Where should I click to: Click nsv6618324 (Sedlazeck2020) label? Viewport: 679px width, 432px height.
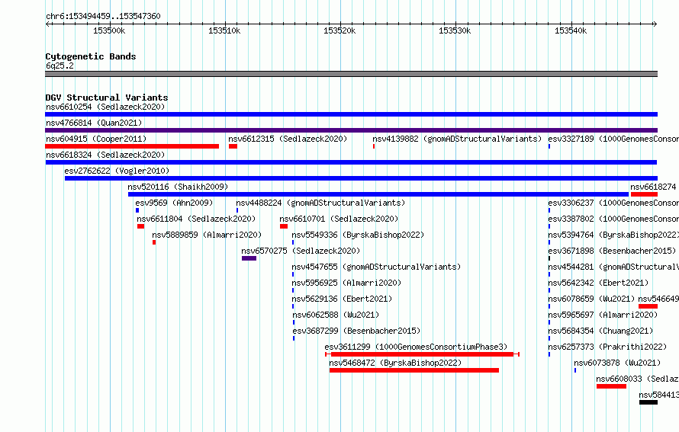click(x=105, y=155)
